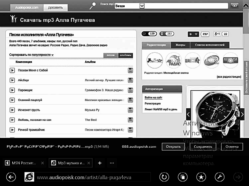
Task: Download Позови Меня с Собой via floppy icon
Action: pos(130,70)
